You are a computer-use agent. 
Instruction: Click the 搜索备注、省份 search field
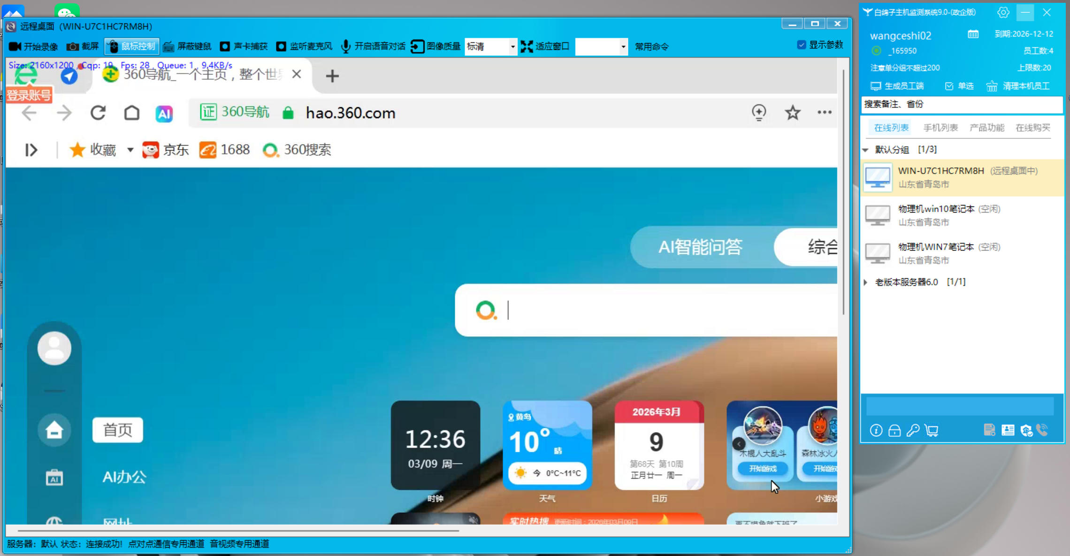(961, 104)
